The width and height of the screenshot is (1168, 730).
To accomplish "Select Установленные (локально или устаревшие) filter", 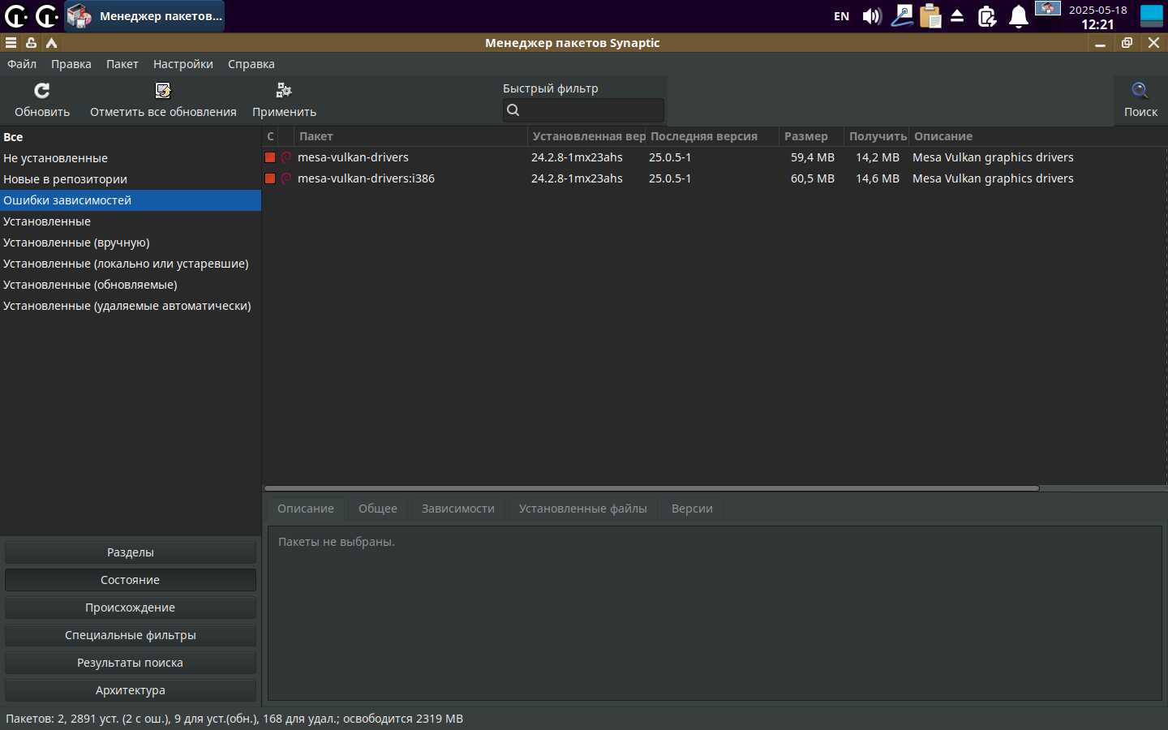I will (x=131, y=264).
